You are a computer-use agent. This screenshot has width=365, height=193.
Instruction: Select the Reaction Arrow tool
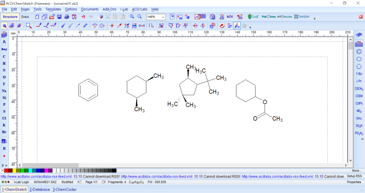(x=119, y=26)
